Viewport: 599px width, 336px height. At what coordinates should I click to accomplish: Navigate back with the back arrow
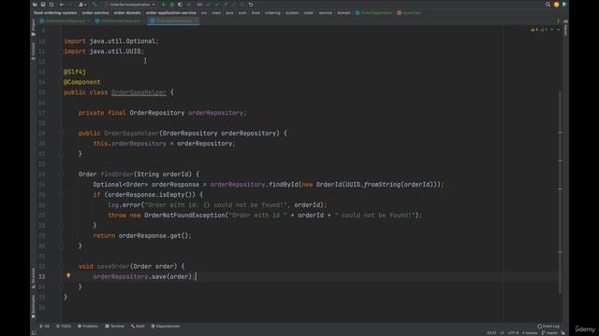[62, 5]
